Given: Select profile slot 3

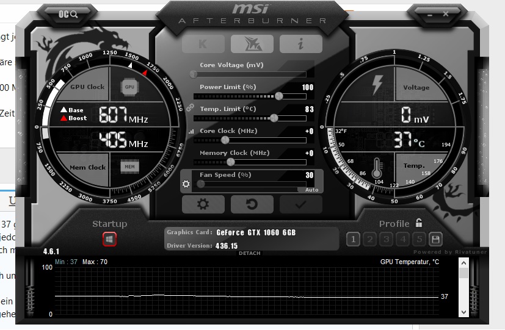Looking at the screenshot, I should (x=386, y=239).
